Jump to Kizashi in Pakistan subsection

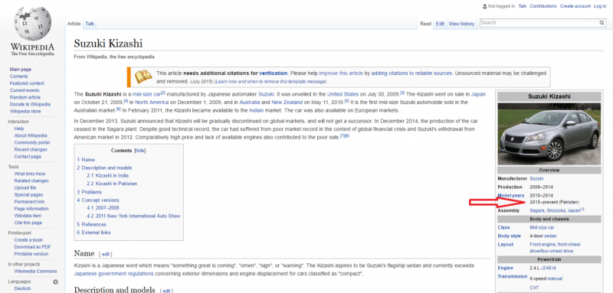112,184
